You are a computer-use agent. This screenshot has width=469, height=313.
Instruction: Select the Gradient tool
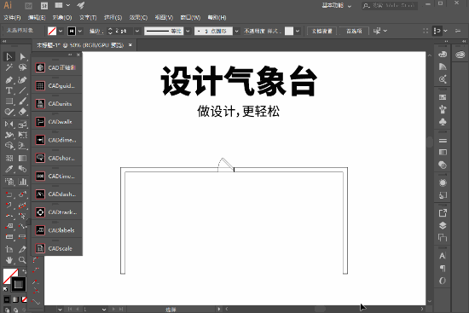click(x=22, y=158)
